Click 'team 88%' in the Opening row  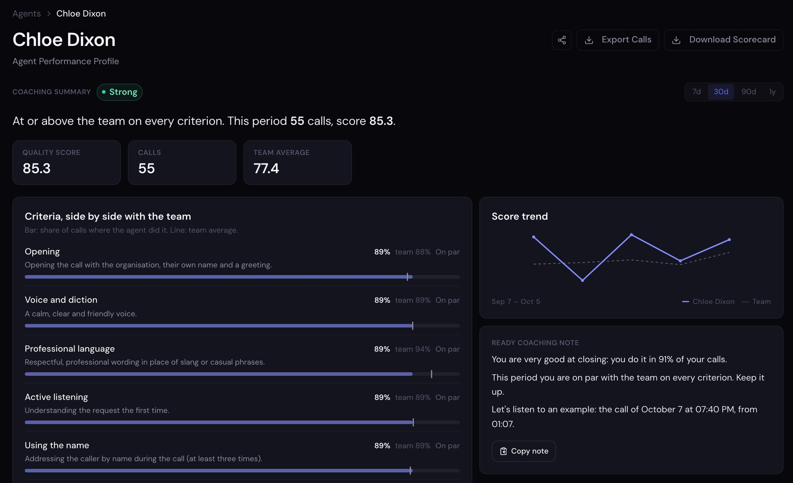point(412,252)
